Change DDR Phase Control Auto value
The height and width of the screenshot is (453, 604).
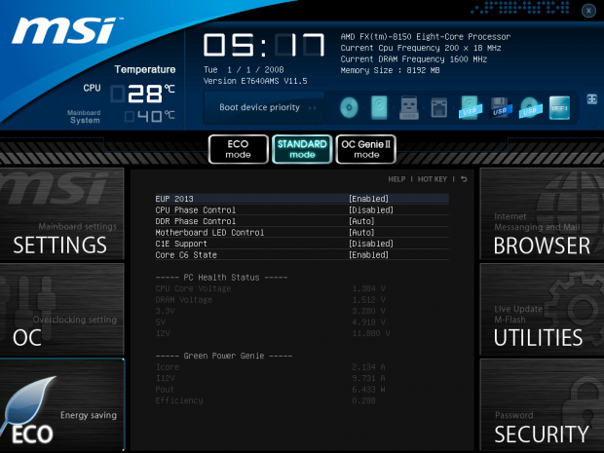click(x=361, y=221)
